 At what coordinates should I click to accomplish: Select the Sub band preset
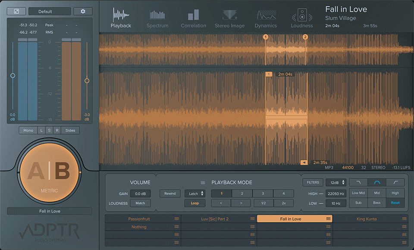(x=358, y=203)
